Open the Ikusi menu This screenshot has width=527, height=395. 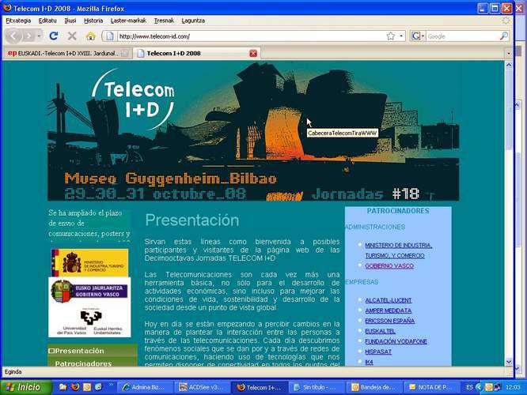pos(70,21)
